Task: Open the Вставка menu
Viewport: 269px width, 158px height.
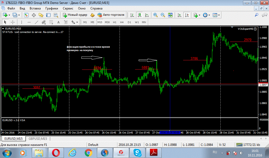Action: coord(35,8)
